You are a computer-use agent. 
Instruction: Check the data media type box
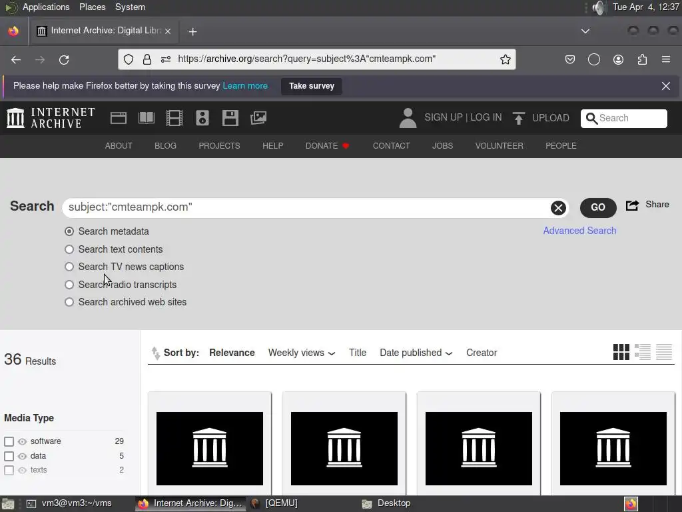(9, 456)
